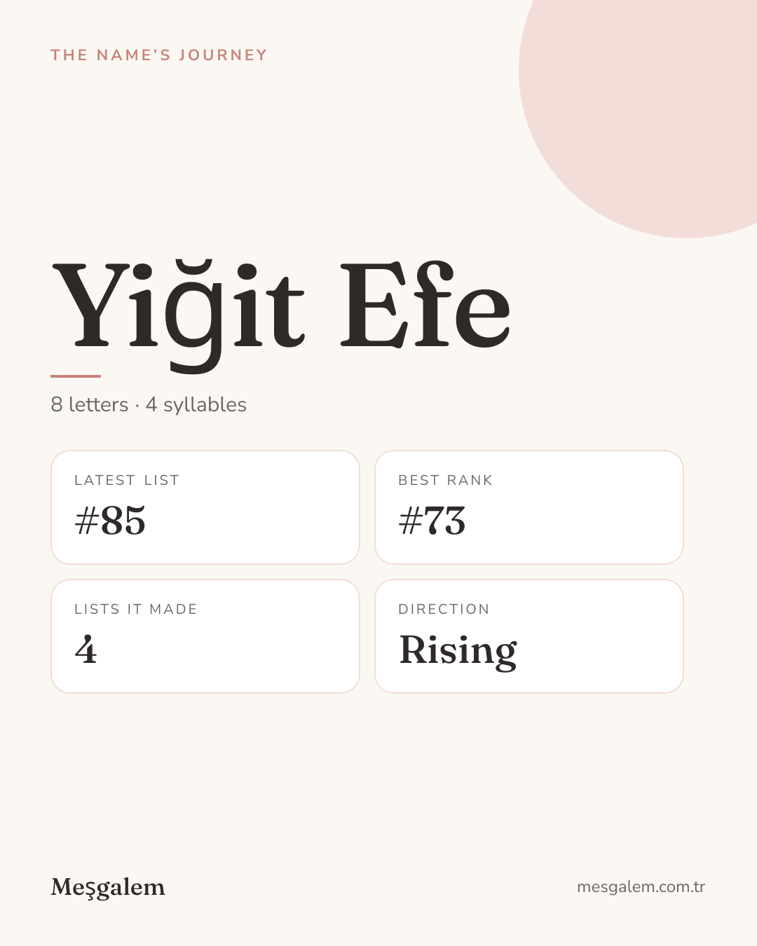Click the #85 rank value
The height and width of the screenshot is (946, 757).
pyautogui.click(x=110, y=521)
